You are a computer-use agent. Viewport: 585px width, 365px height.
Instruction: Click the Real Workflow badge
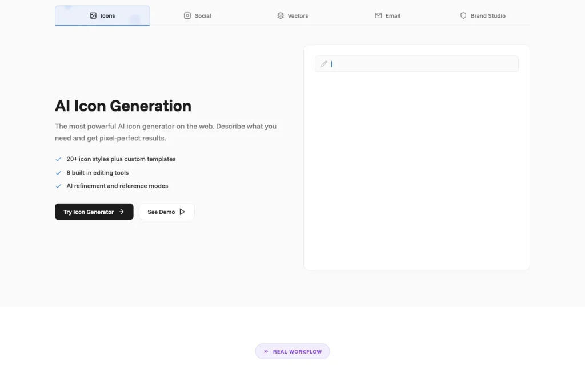pyautogui.click(x=292, y=351)
